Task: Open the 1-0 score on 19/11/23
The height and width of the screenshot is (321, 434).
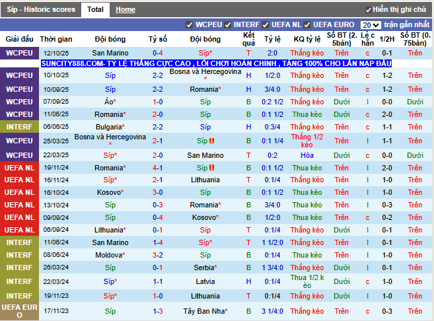Action: click(157, 296)
